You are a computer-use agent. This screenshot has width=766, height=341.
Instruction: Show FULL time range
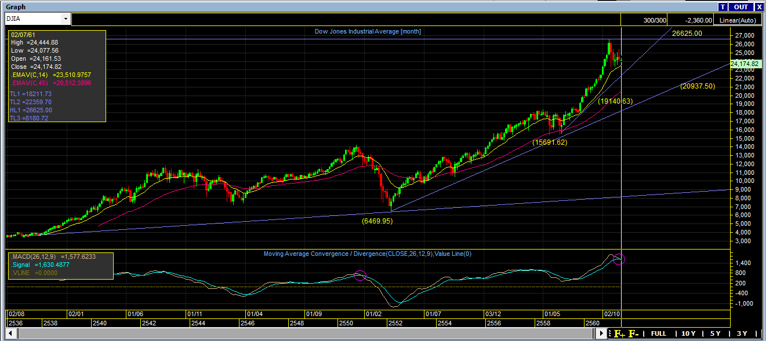pos(659,333)
